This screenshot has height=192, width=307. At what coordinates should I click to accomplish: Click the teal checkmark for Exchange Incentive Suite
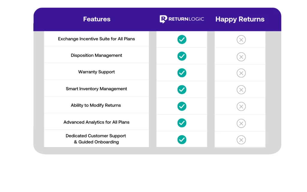[x=182, y=39]
